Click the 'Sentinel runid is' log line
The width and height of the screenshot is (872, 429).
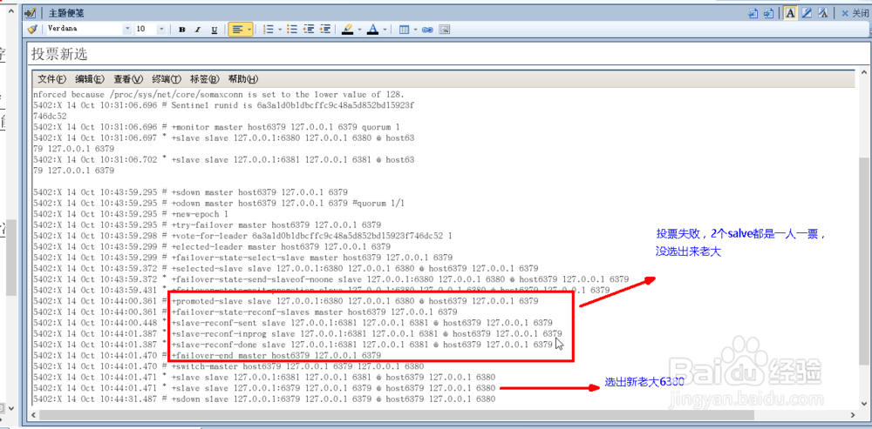point(223,105)
